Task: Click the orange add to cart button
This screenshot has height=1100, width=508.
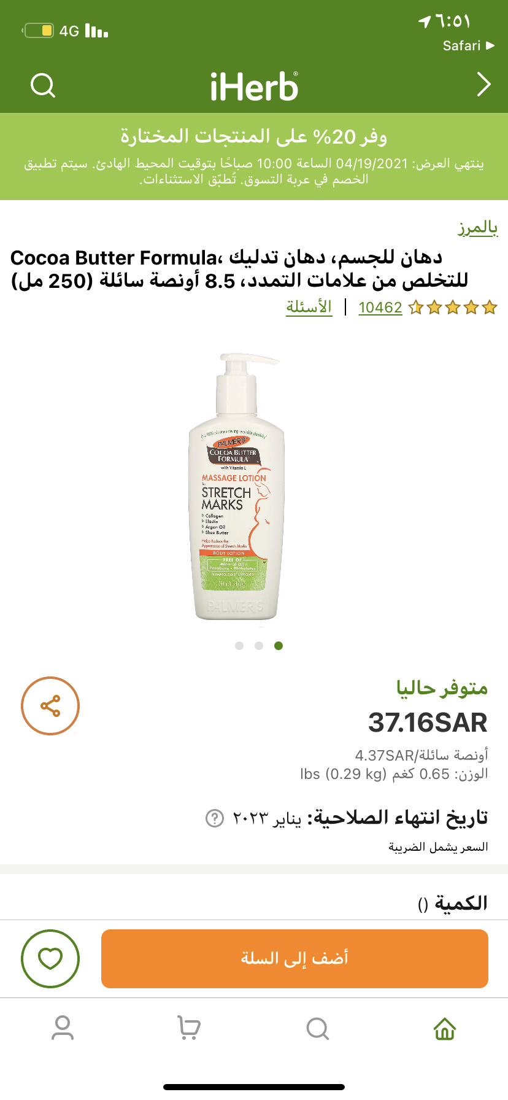Action: pyautogui.click(x=294, y=958)
